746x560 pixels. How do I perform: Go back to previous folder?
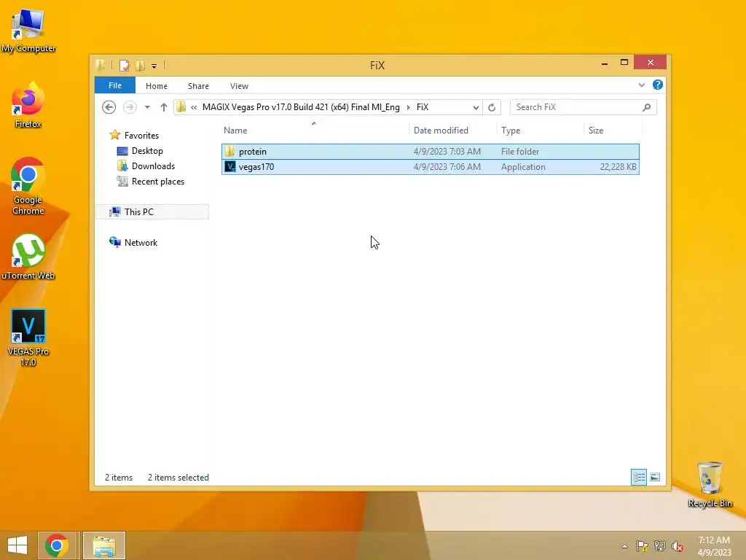pos(109,107)
